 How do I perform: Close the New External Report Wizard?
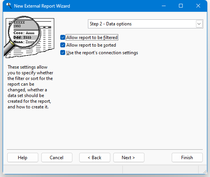[198, 6]
